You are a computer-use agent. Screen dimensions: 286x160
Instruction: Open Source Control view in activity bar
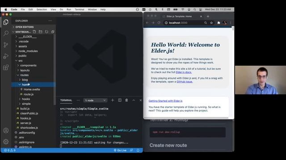point(6,44)
